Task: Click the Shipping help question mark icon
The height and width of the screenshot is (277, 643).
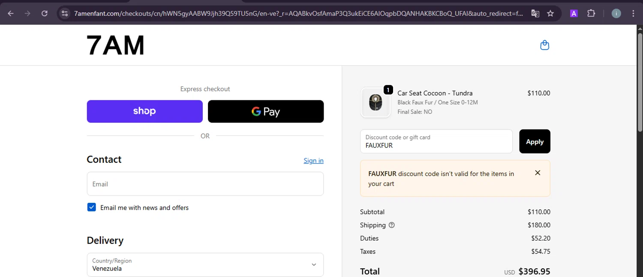Action: point(391,225)
